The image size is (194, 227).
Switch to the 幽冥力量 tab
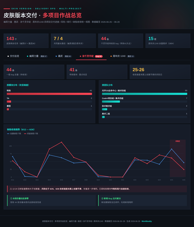tap(37, 56)
